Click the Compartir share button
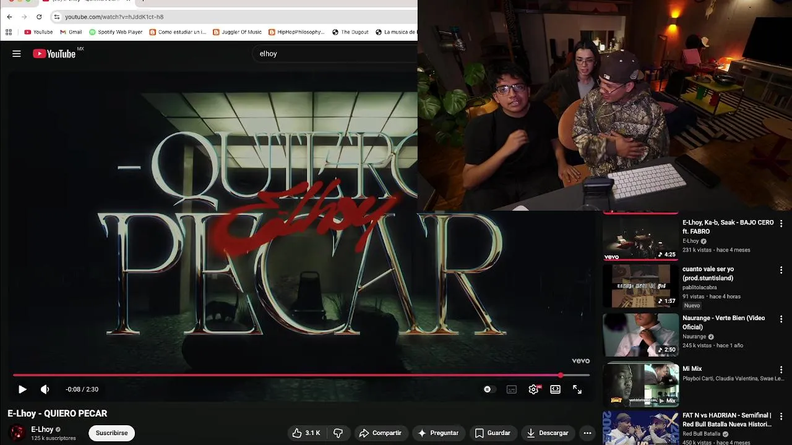 [x=380, y=433]
